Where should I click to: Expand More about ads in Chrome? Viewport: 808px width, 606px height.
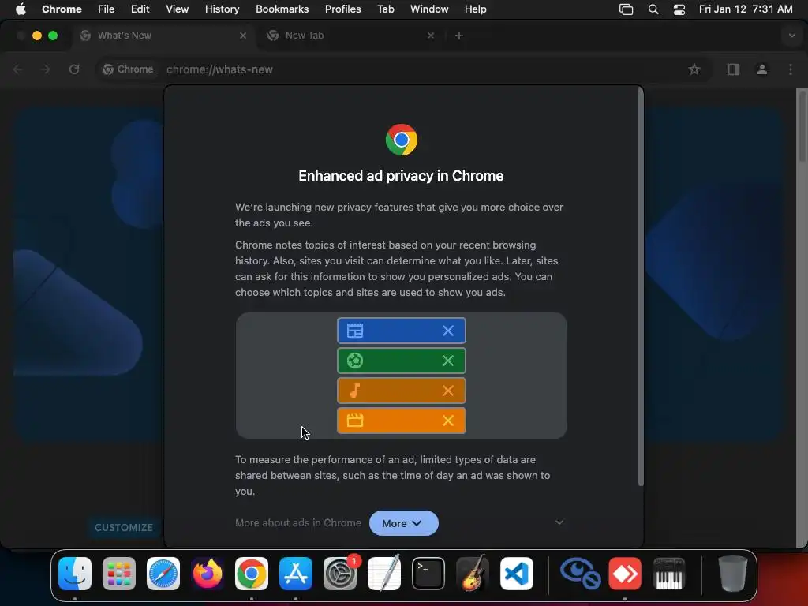[x=559, y=522]
